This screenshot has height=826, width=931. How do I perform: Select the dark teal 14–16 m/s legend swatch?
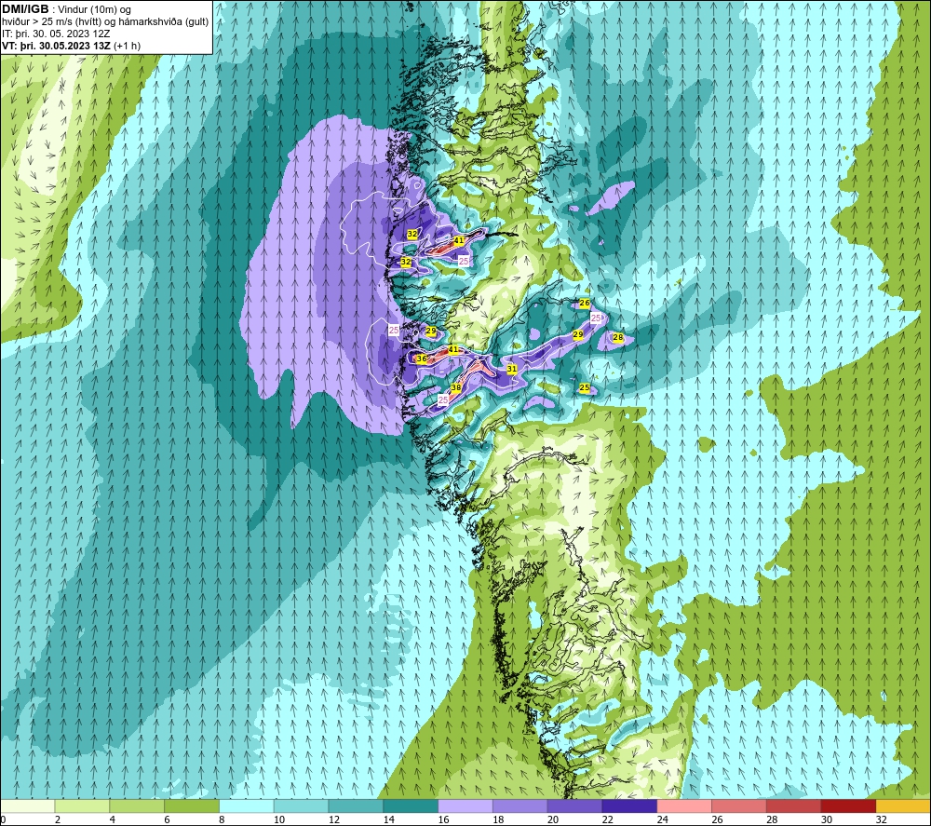click(411, 806)
